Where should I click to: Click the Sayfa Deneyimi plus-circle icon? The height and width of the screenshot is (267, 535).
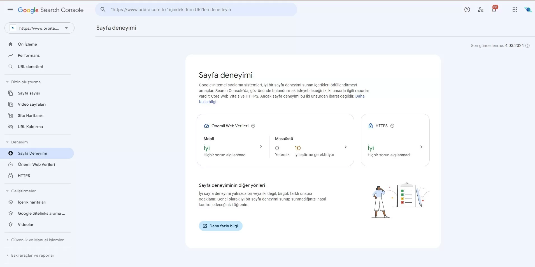click(x=11, y=153)
